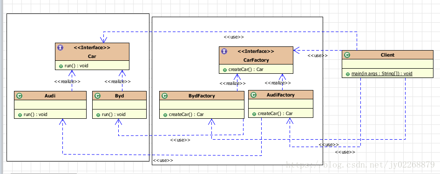Click the green class icon on BydFactory

(165, 96)
